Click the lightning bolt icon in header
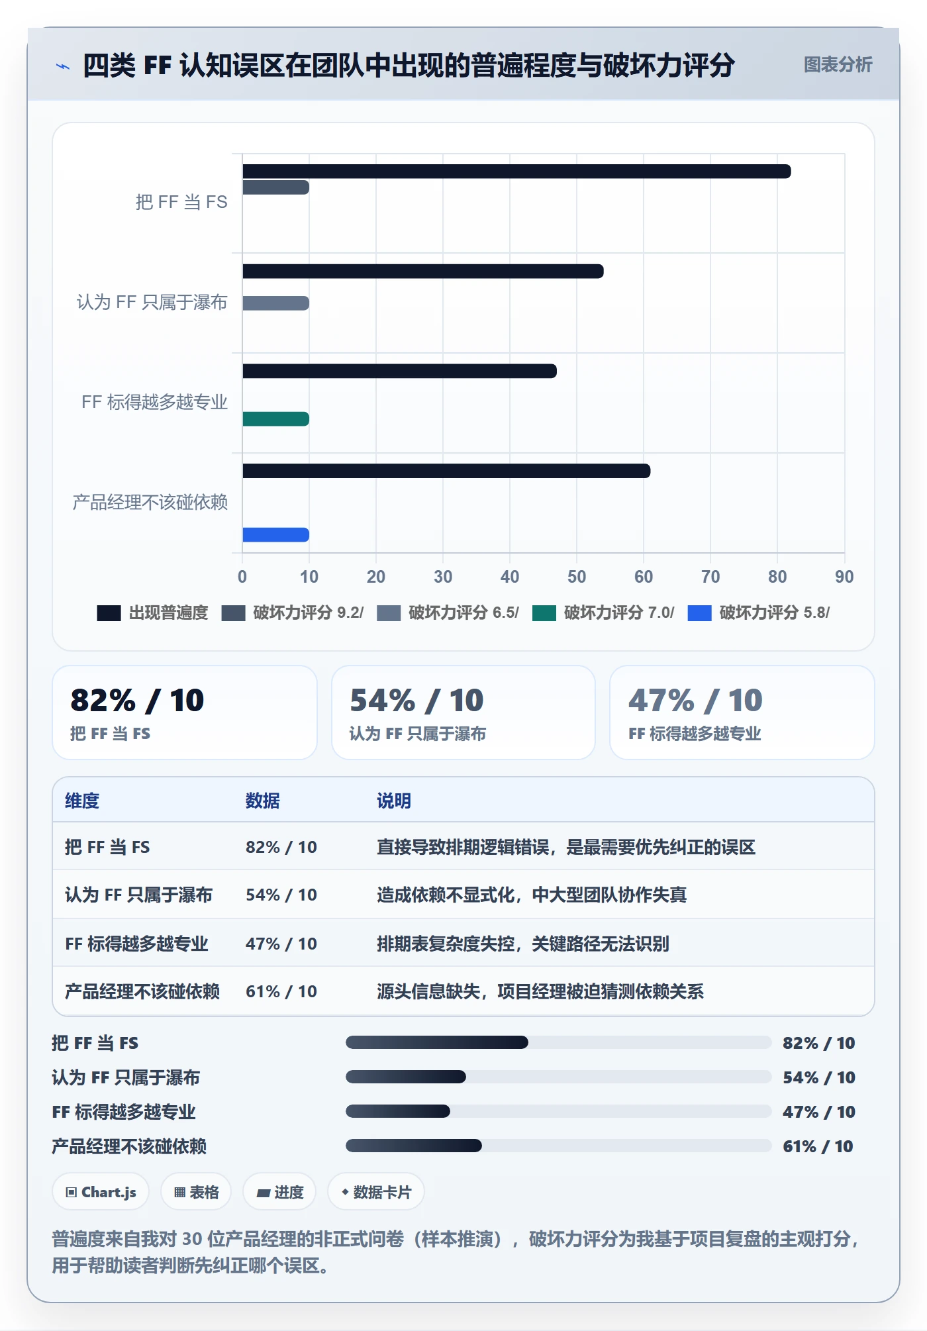Viewport: 927px width, 1331px height. click(63, 66)
